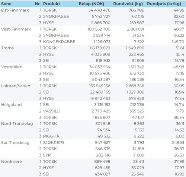The image size is (186, 177).
Task: Select the Vest-Finnmark zone cell
Action: point(16,29)
